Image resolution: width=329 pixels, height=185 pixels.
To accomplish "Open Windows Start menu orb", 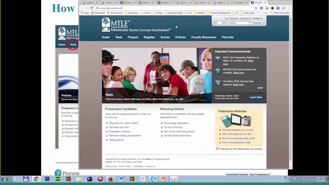I will point(5,179).
